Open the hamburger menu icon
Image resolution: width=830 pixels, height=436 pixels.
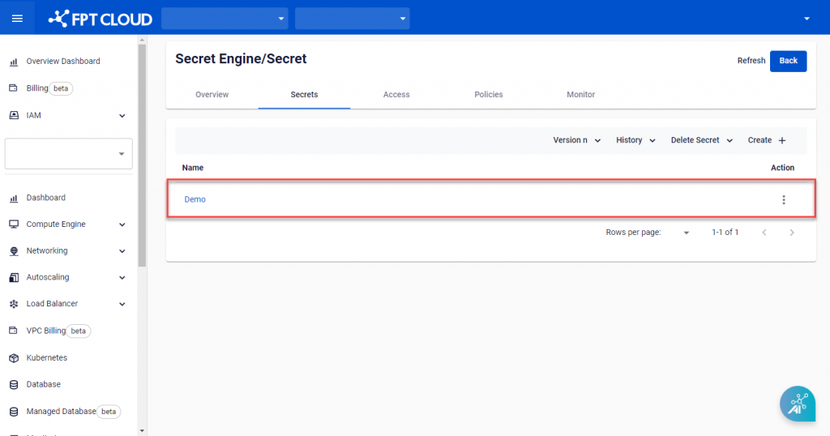pos(17,18)
